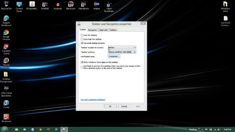Select the Mineshafter desktop icon
The image size is (235, 132).
click(x=32, y=5)
